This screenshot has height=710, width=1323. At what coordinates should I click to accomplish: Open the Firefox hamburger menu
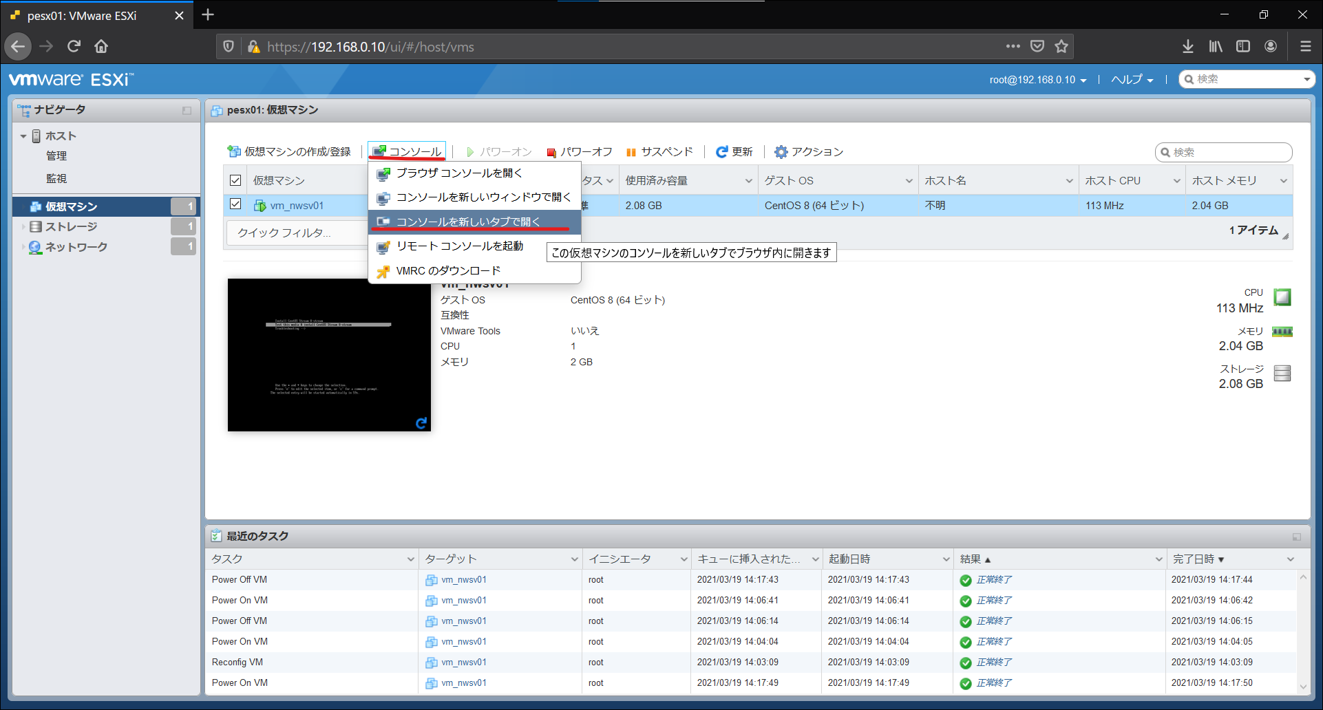pos(1305,47)
